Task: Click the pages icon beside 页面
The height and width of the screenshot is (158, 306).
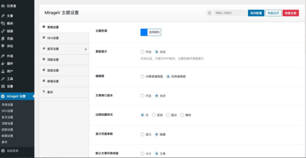Action: [x=3, y=39]
